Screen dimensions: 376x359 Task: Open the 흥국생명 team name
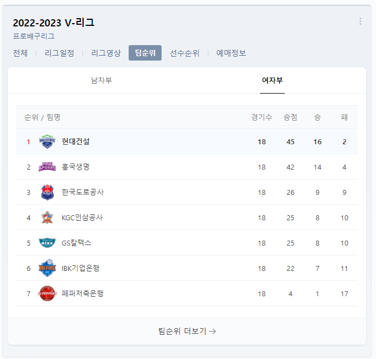point(75,167)
